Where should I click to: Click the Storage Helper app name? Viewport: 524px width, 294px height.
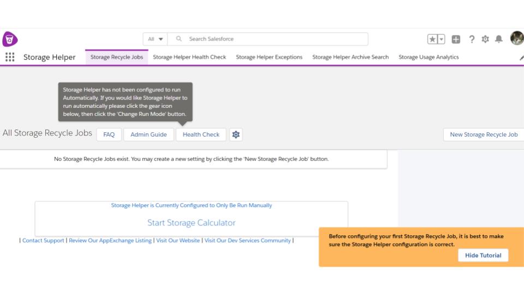coord(50,57)
